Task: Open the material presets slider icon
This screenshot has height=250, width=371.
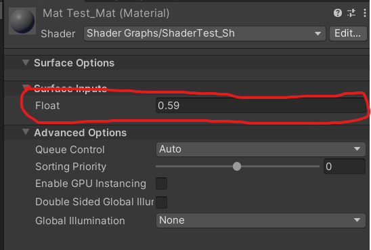Action: pos(351,13)
